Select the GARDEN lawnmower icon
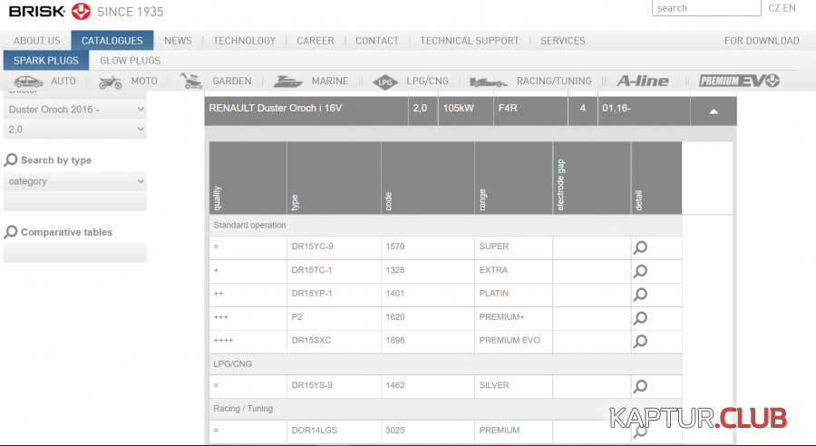816x446 pixels. pos(191,81)
